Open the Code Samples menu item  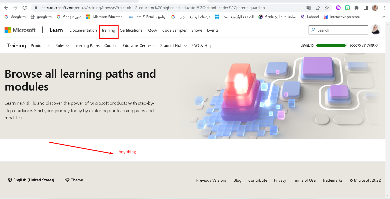pyautogui.click(x=174, y=30)
